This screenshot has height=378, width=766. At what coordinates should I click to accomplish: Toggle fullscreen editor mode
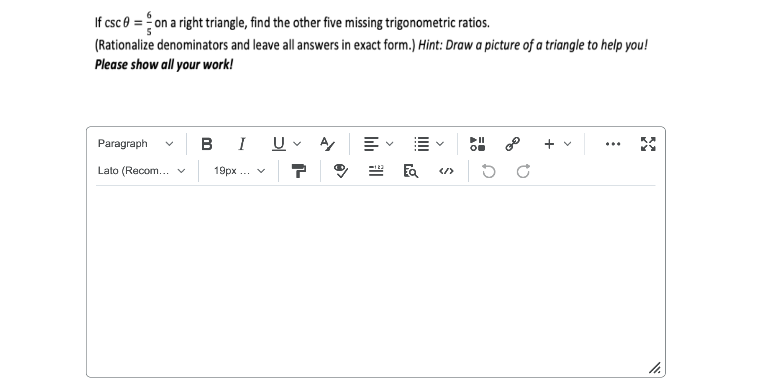pos(648,144)
